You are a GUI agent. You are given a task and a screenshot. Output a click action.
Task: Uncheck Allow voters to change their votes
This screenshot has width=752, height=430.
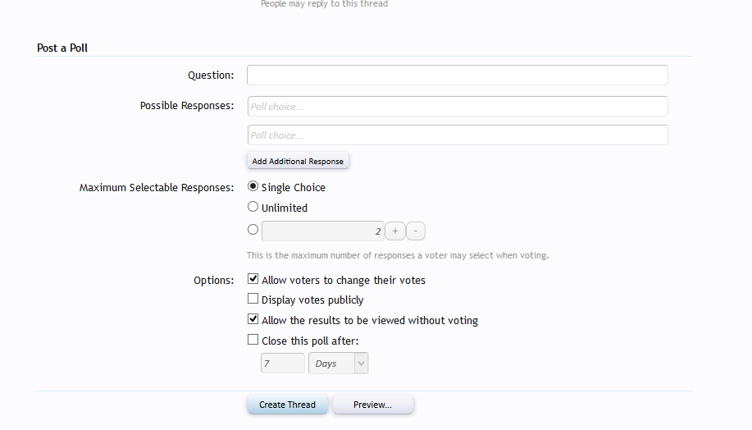[x=253, y=280]
